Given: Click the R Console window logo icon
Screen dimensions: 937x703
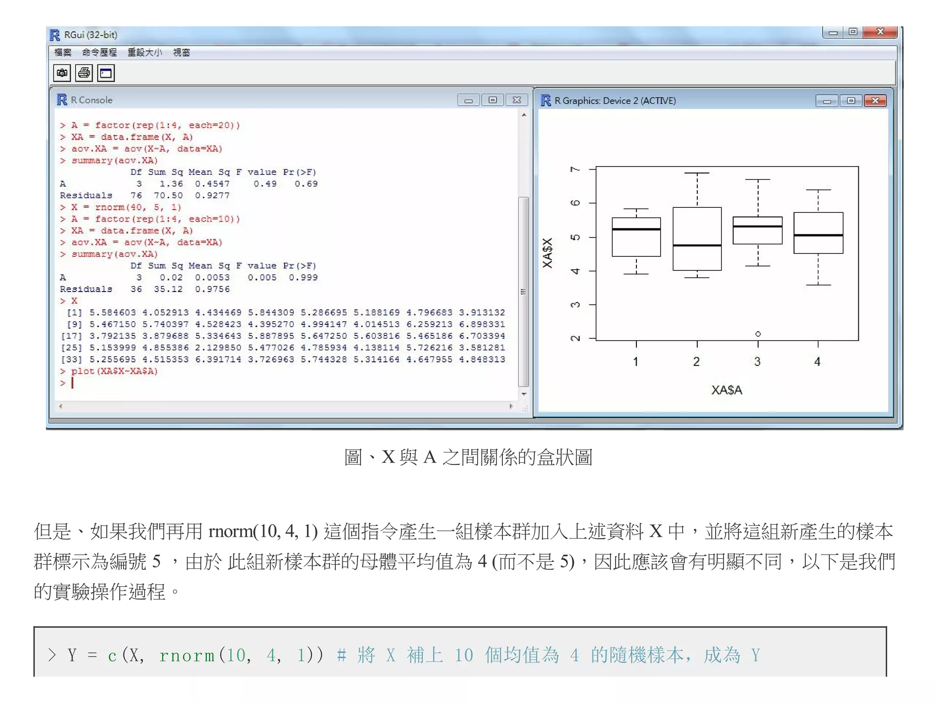Looking at the screenshot, I should pyautogui.click(x=62, y=100).
